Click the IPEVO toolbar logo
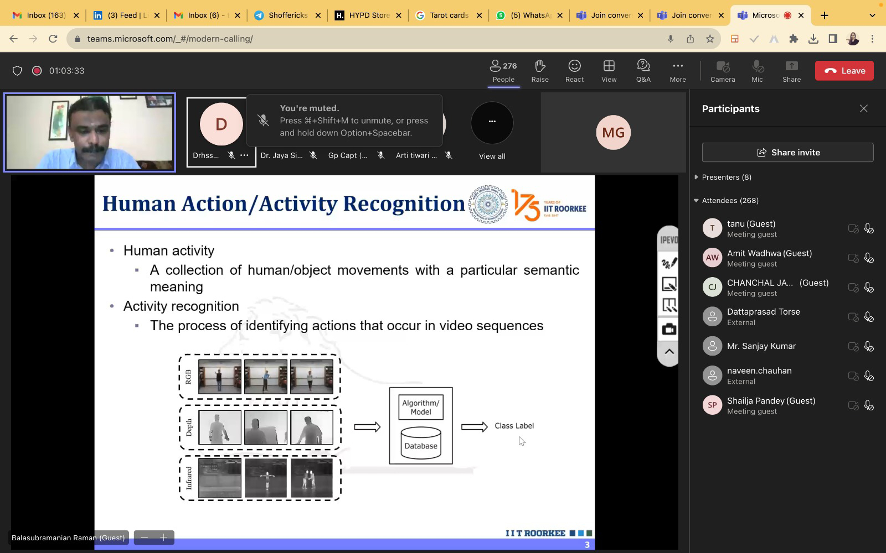Image resolution: width=886 pixels, height=553 pixels. coord(668,239)
